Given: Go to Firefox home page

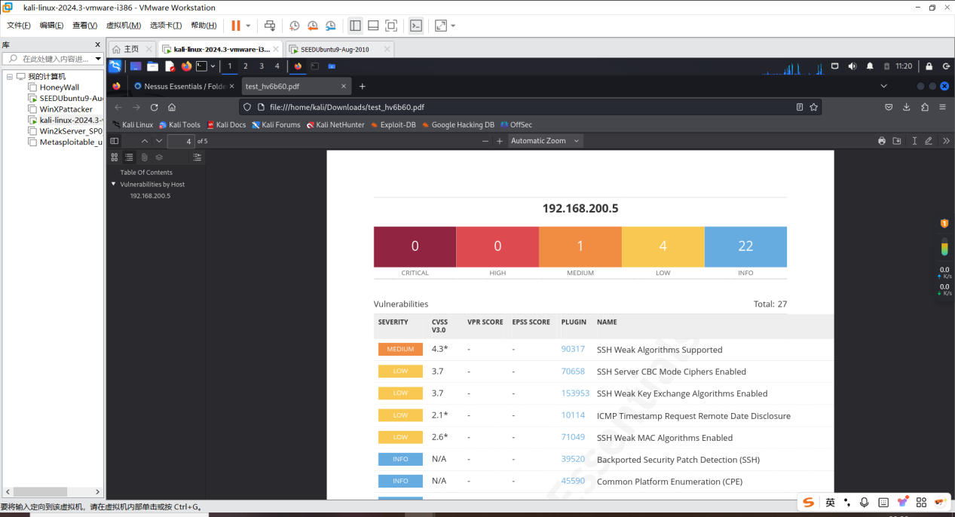Looking at the screenshot, I should (172, 107).
